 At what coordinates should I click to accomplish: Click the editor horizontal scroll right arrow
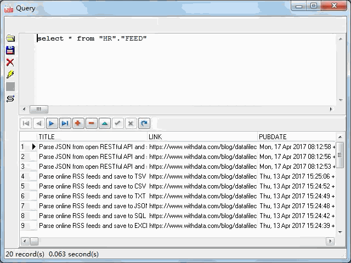(331, 109)
